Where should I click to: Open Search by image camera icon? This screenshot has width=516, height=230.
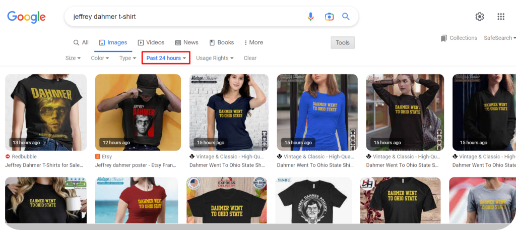coord(329,17)
